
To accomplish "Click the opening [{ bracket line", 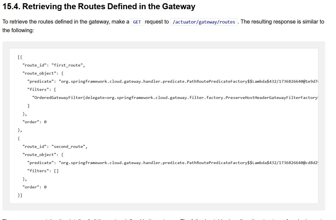I will click(20, 57).
